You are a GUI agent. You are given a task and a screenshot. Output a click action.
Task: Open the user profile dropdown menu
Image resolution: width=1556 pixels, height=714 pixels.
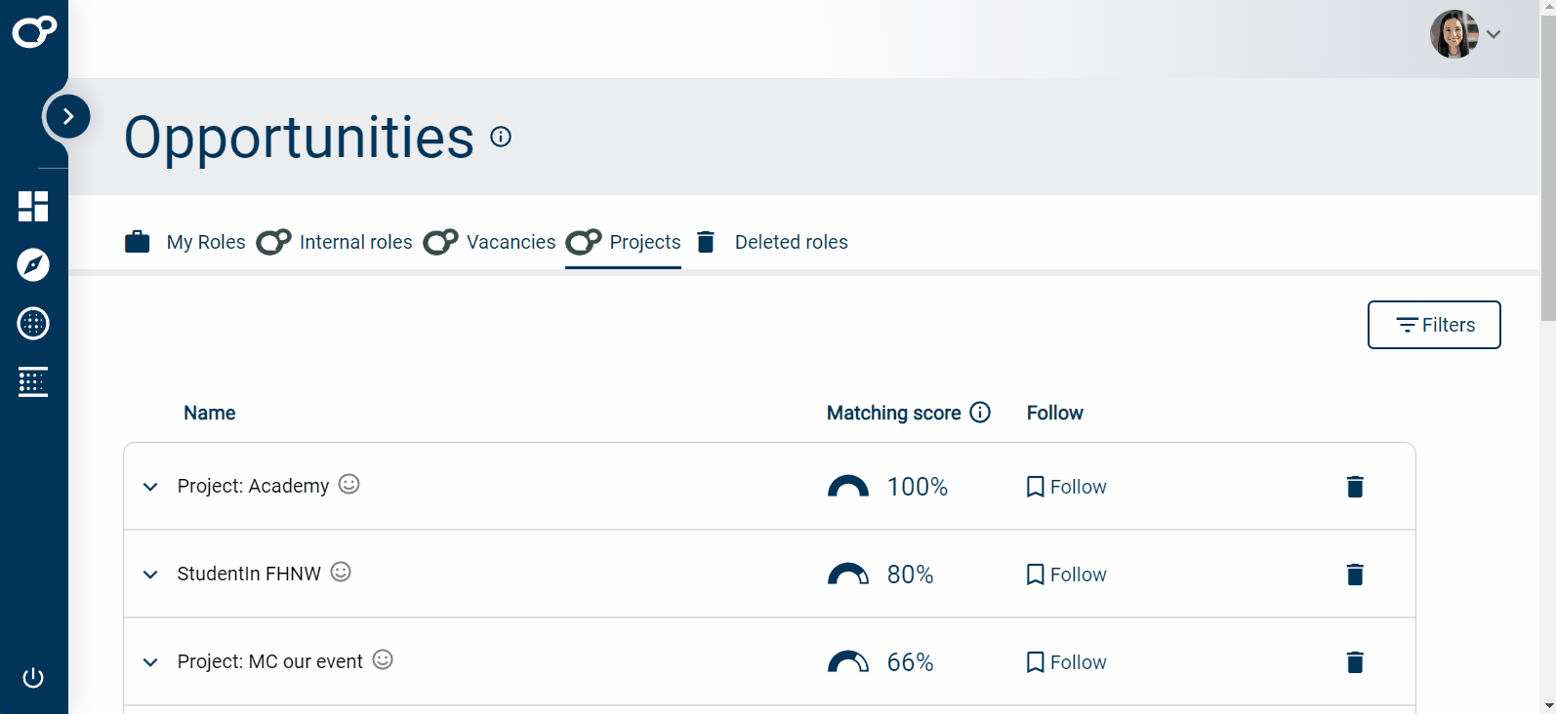coord(1466,34)
